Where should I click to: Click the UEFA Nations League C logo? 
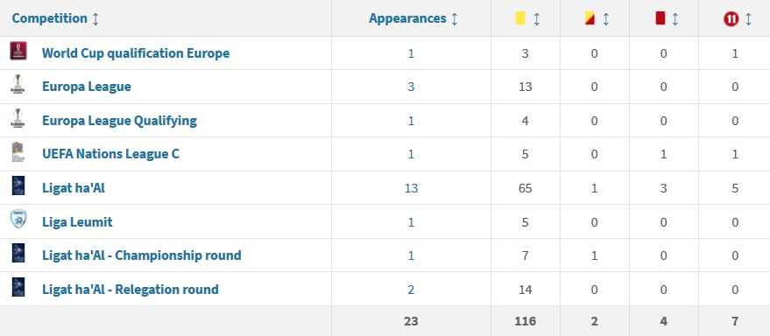[x=18, y=152]
